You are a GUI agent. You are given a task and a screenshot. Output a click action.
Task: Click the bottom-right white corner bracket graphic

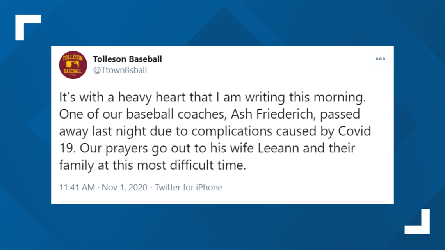(x=417, y=222)
